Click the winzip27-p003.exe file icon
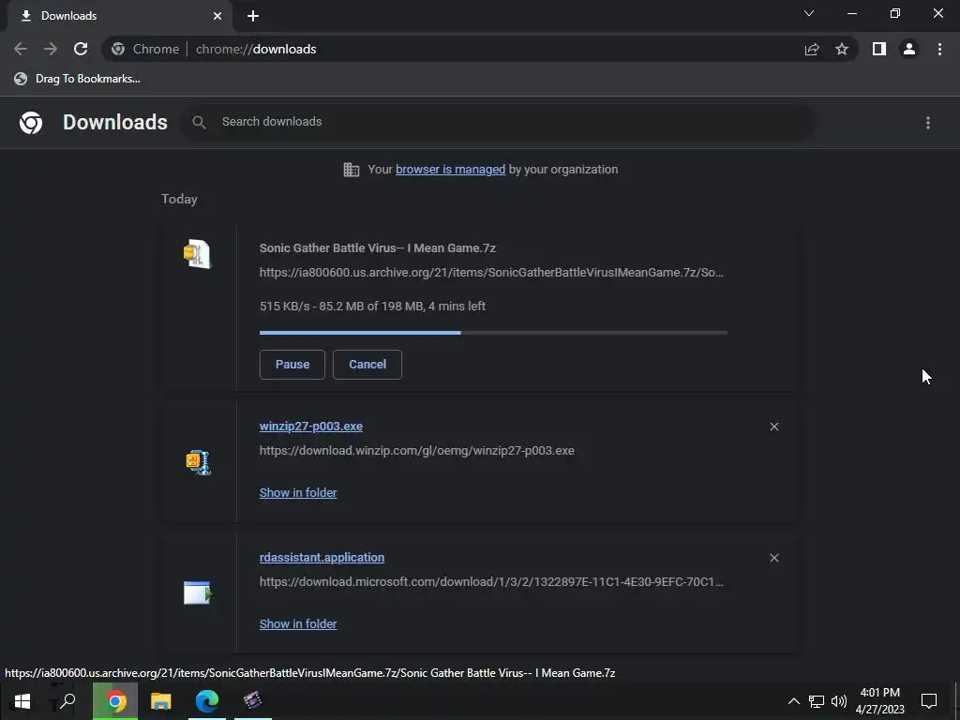Image resolution: width=960 pixels, height=720 pixels. 198,463
